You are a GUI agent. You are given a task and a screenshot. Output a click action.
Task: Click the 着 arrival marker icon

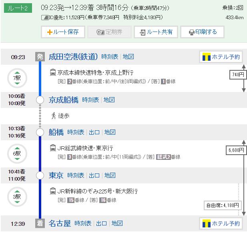pos(40,223)
